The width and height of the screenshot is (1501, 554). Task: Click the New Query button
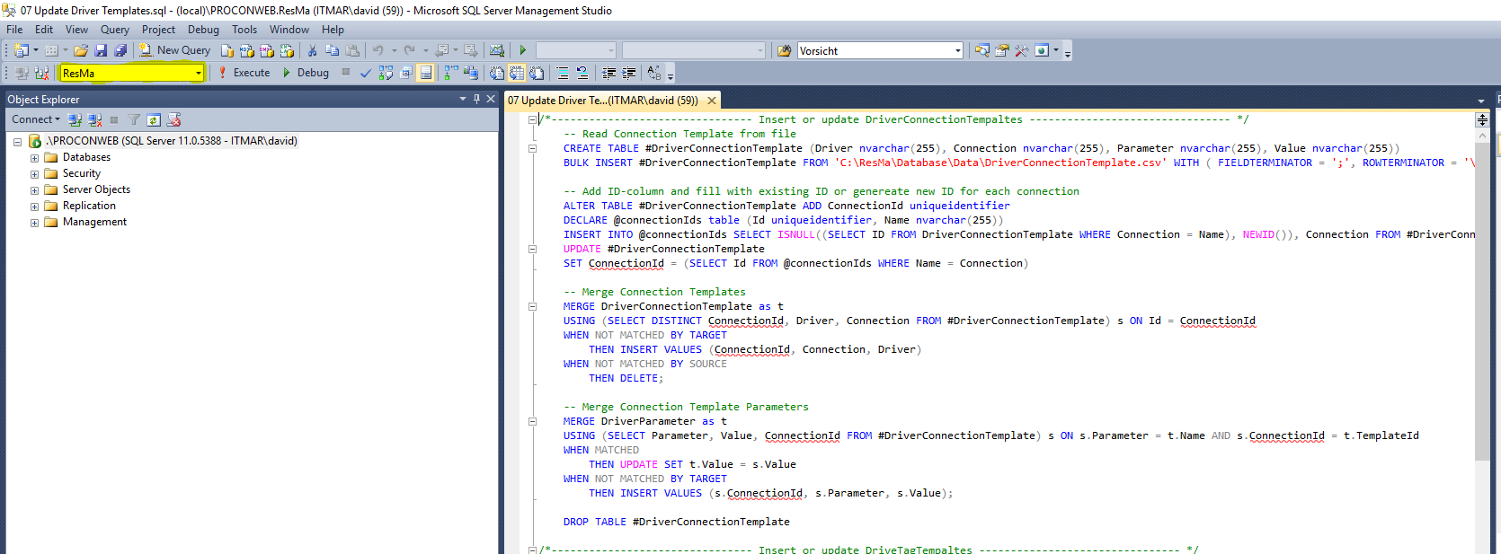174,51
